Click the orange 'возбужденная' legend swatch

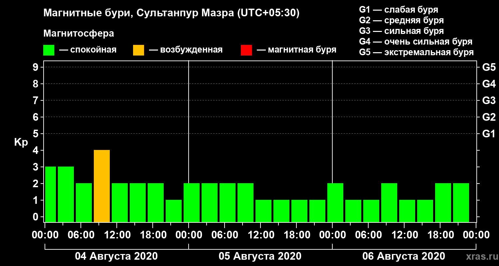[x=138, y=50]
